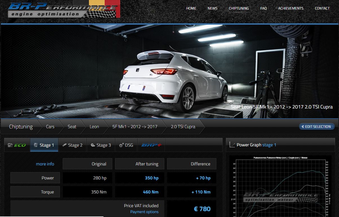
Task: Switch to the Stage 3 tab
Action: point(101,145)
